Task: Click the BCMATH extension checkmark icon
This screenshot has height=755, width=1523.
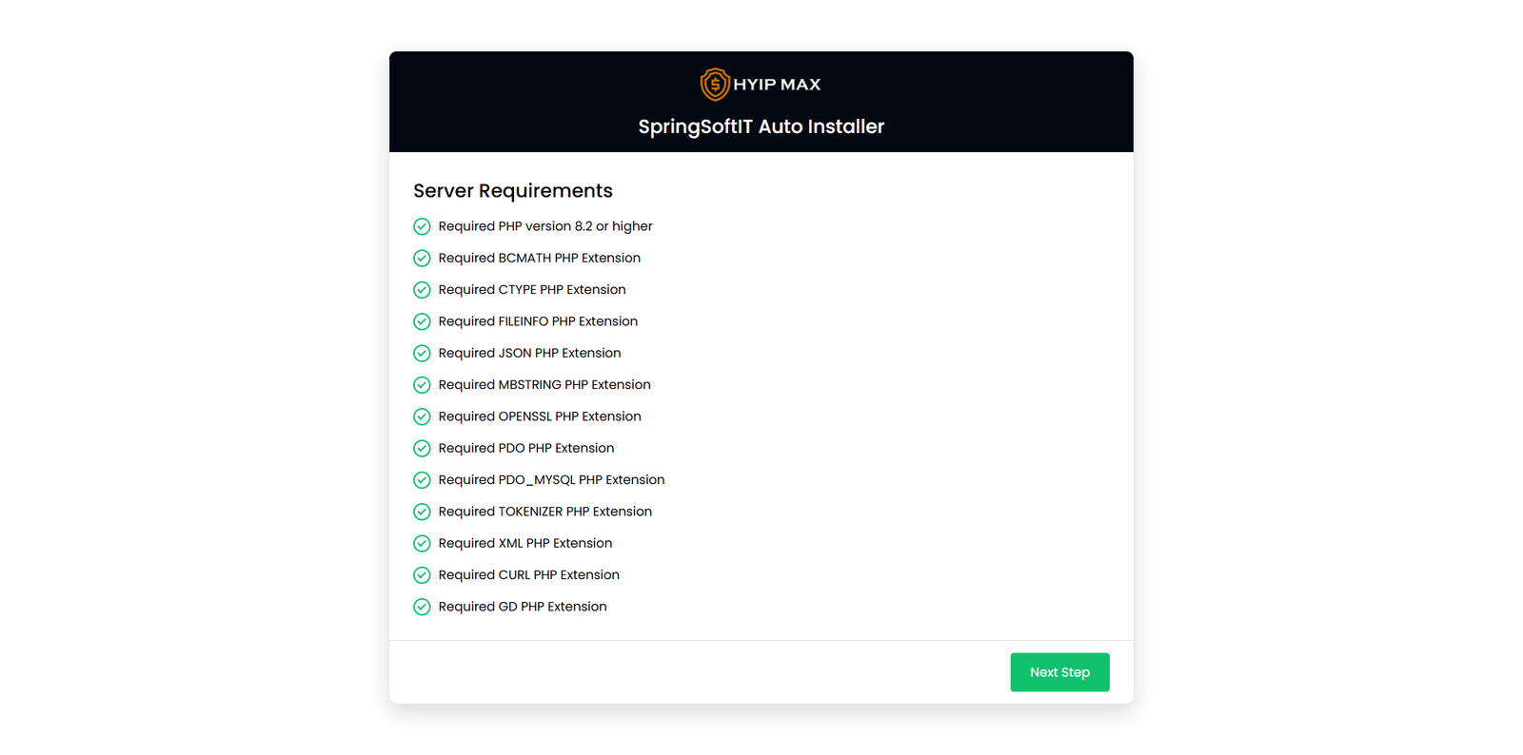Action: click(422, 259)
